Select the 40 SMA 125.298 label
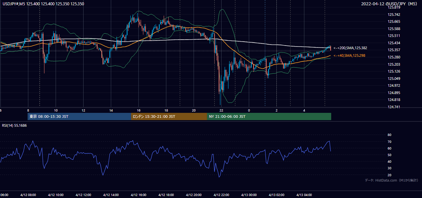This screenshot has height=198, width=422. [349, 55]
